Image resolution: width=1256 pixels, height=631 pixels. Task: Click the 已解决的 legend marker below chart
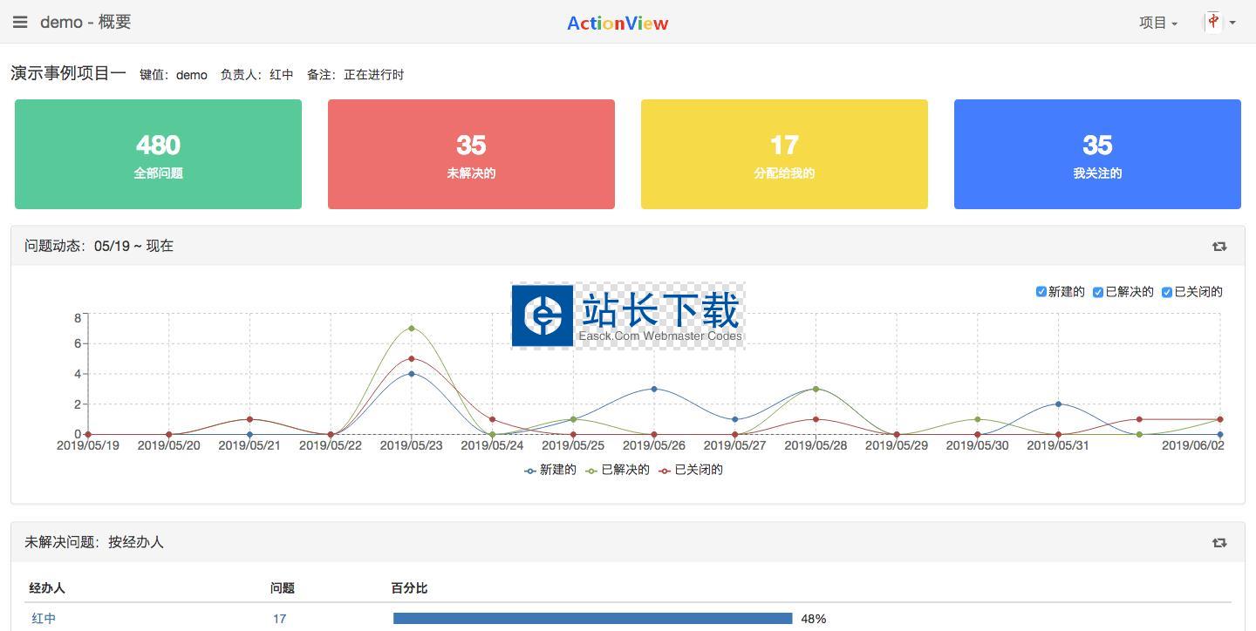592,471
